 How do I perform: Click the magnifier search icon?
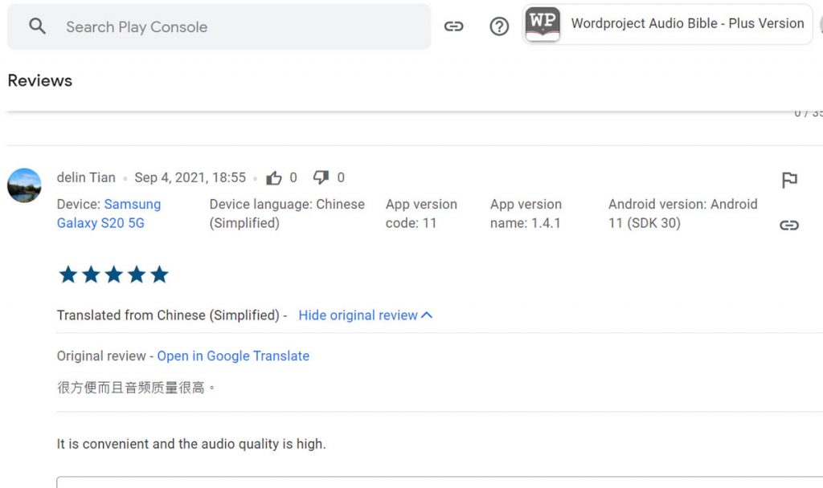coord(37,26)
